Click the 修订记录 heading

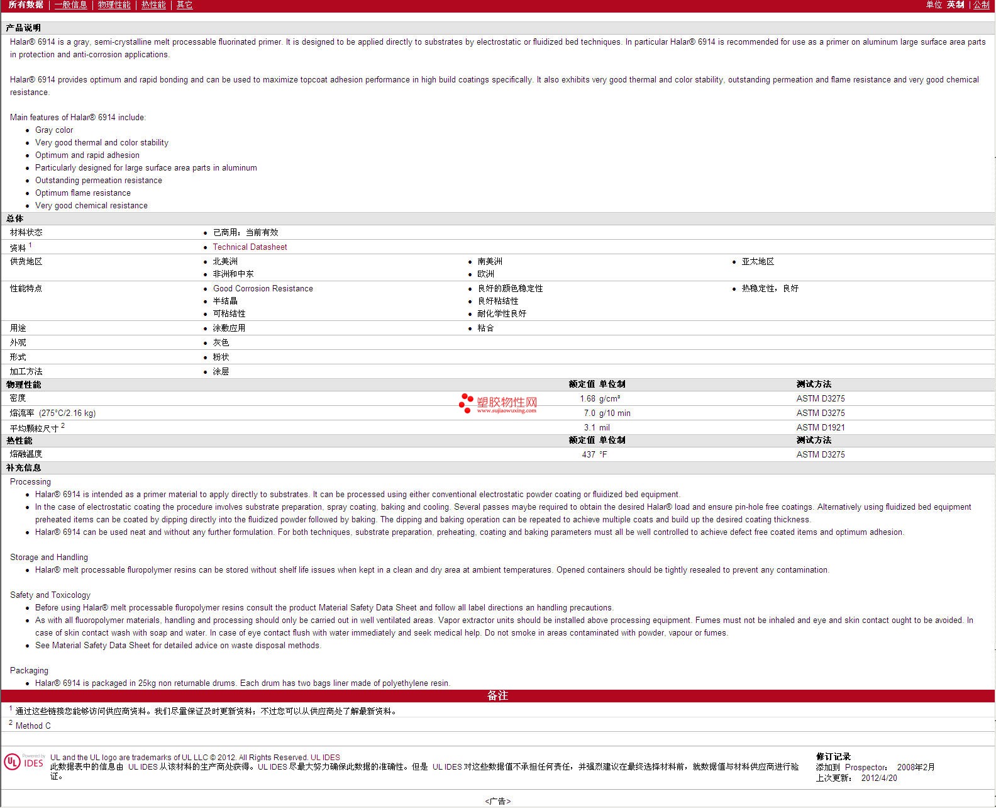point(833,757)
